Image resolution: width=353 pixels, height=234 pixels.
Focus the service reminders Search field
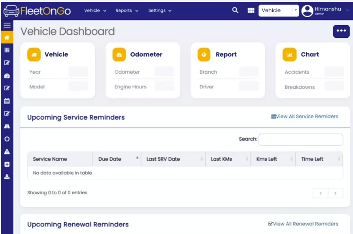301,139
